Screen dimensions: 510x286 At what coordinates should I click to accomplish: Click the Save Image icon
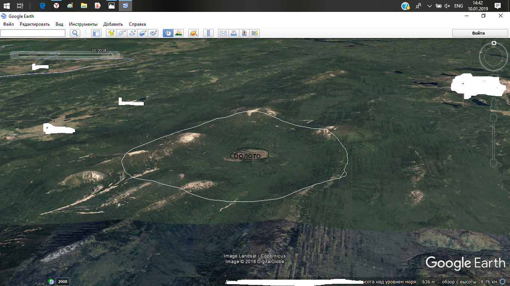click(244, 33)
